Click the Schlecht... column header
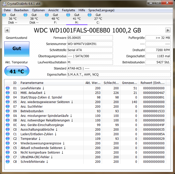This screenshot has height=174, width=175. (x=111, y=83)
